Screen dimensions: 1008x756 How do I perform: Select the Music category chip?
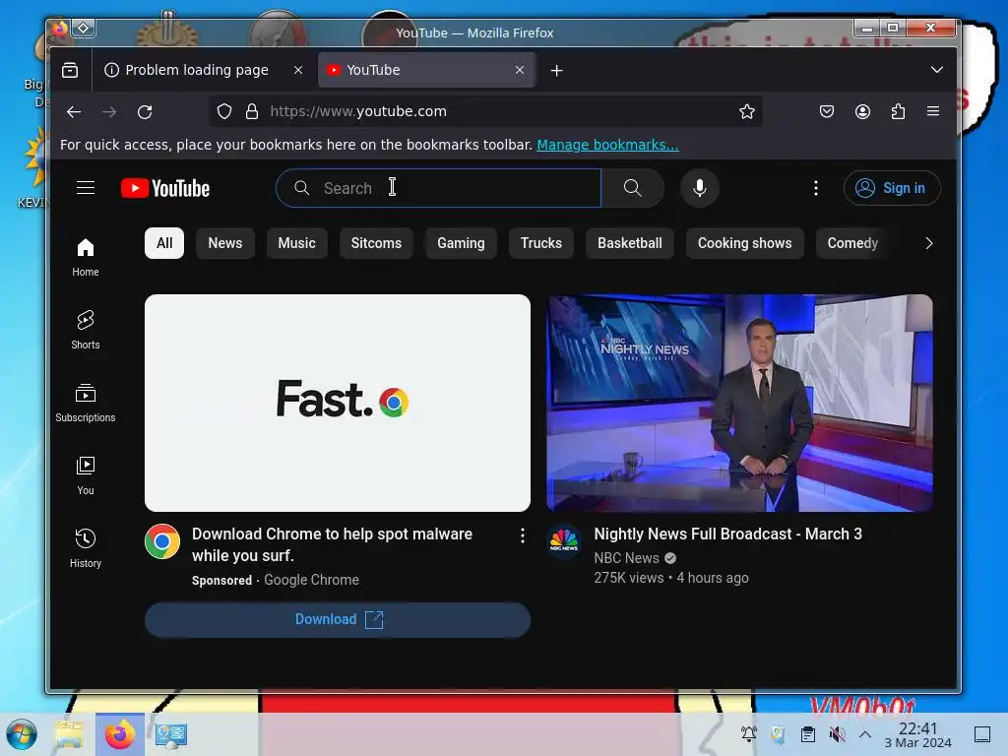296,243
